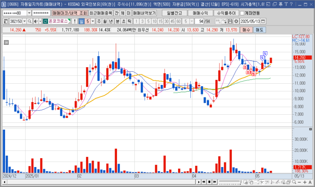Click the 잔 tab button

[117, 13]
